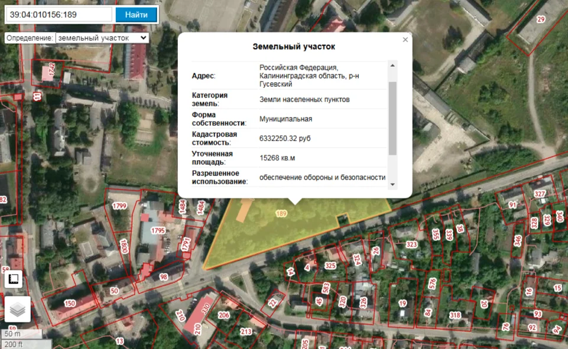Click the Земельный участок popup title

tap(294, 46)
